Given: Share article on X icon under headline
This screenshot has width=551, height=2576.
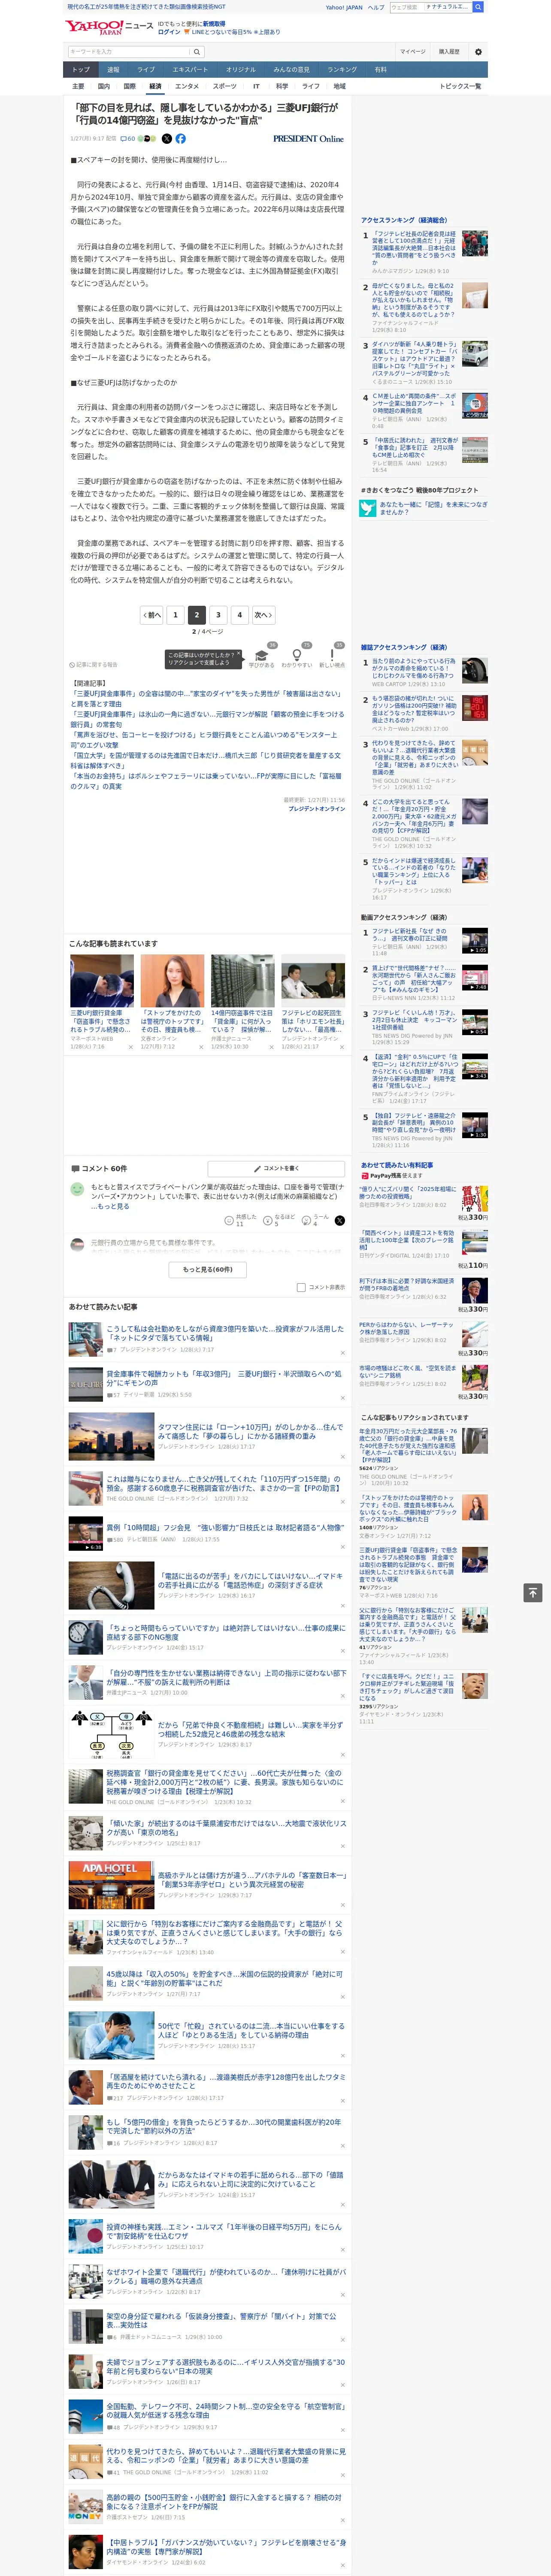Looking at the screenshot, I should (167, 139).
